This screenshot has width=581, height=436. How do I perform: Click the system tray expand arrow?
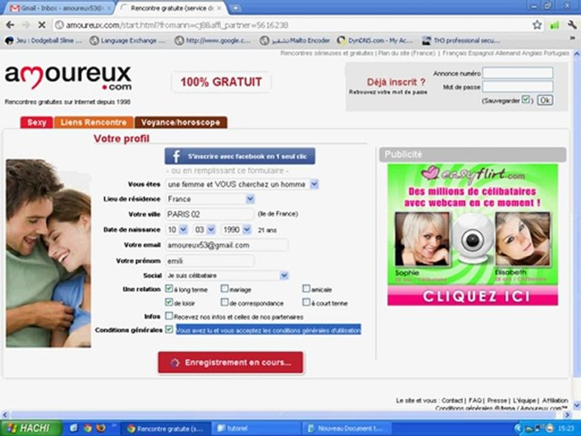518,428
